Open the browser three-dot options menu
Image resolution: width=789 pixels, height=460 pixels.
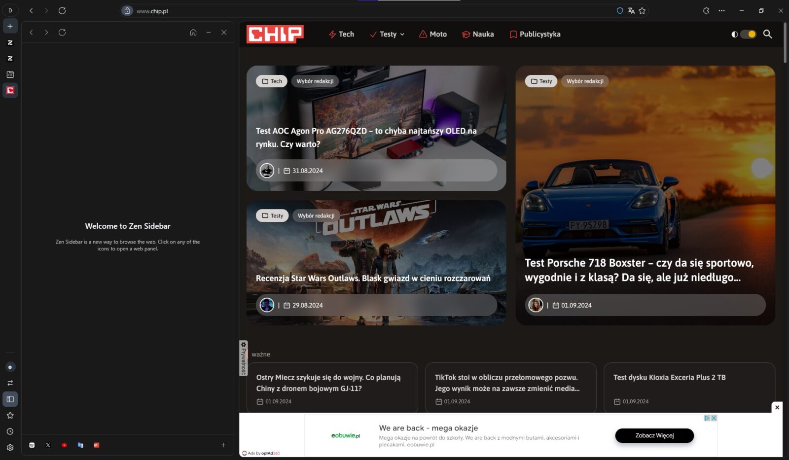[x=722, y=10]
